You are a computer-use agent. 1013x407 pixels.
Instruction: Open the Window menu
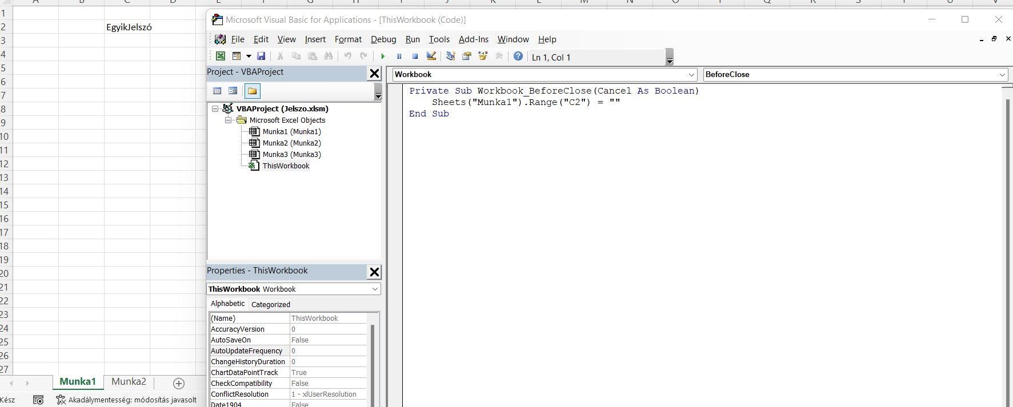pos(513,39)
